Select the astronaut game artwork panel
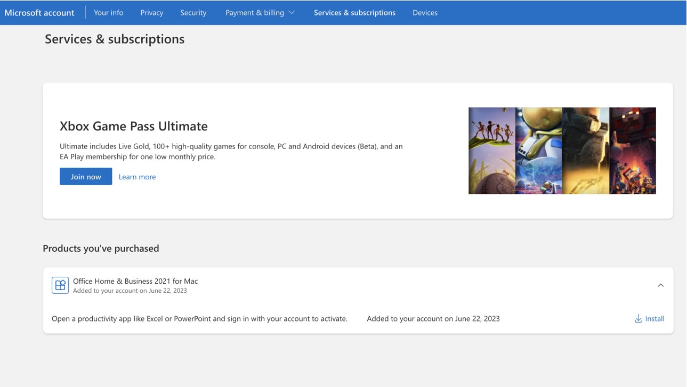 538,151
